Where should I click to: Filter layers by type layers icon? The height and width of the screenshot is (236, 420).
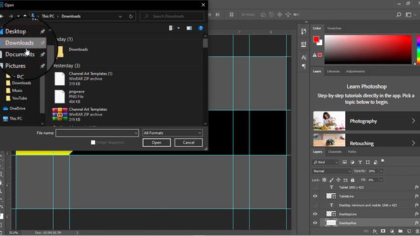click(360, 162)
